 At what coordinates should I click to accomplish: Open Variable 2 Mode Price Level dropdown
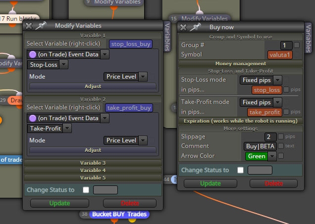point(143,140)
